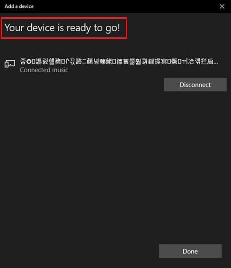Click the Disconnect button
Viewport: 231px width, 268px height.
tap(195, 85)
